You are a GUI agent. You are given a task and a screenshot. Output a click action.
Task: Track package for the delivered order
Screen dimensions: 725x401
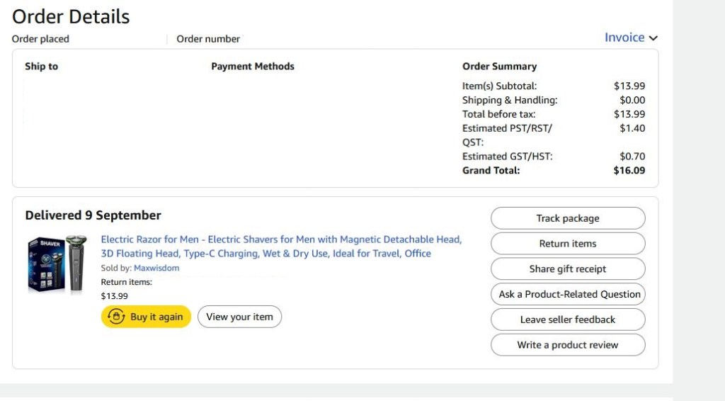tap(568, 218)
